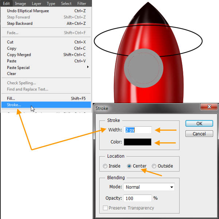
Task: Expand the Paste Special submenu arrow
Action: coord(88,68)
